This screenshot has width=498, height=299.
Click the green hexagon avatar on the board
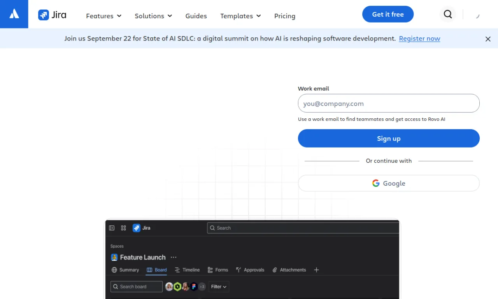(x=177, y=287)
